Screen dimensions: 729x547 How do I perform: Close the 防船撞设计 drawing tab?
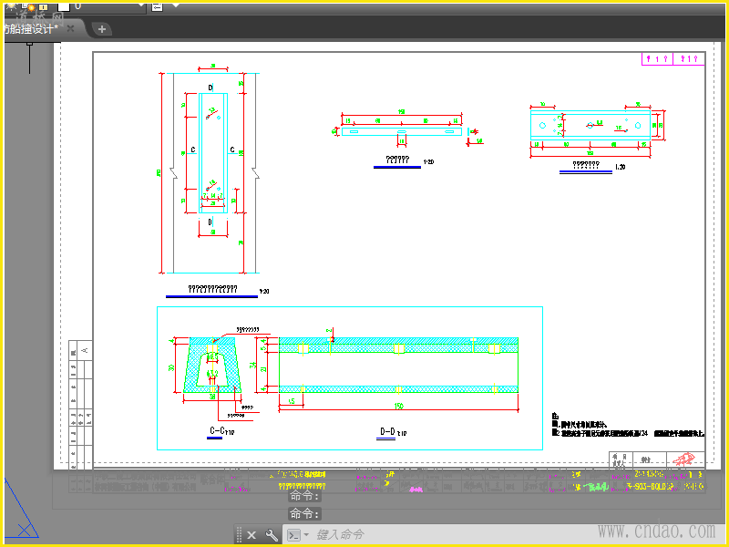tap(71, 29)
